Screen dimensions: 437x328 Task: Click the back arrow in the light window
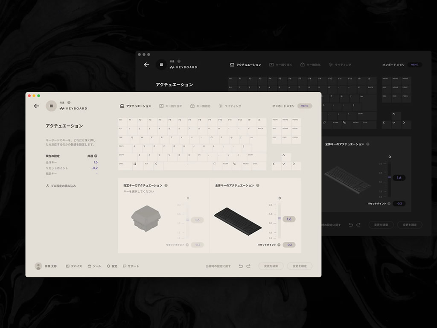tap(37, 106)
